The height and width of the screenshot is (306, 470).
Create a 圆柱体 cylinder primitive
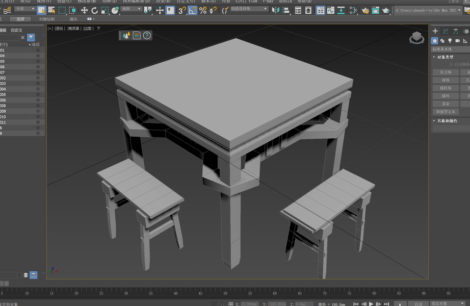(x=446, y=88)
